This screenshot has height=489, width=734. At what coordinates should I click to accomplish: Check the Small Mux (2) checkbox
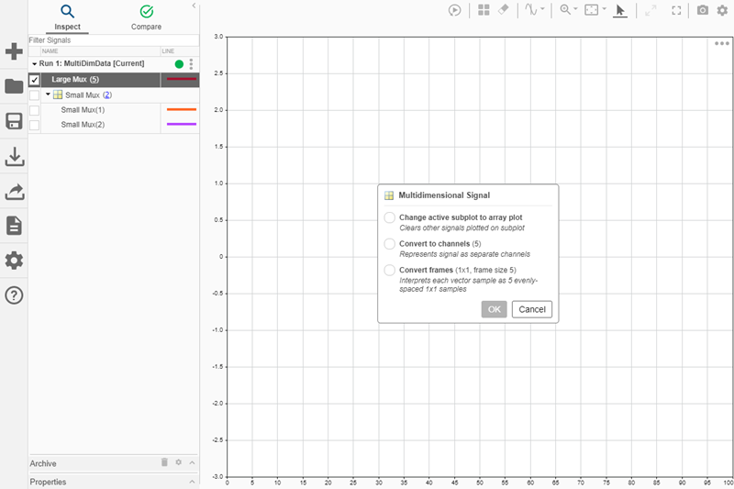pos(34,95)
